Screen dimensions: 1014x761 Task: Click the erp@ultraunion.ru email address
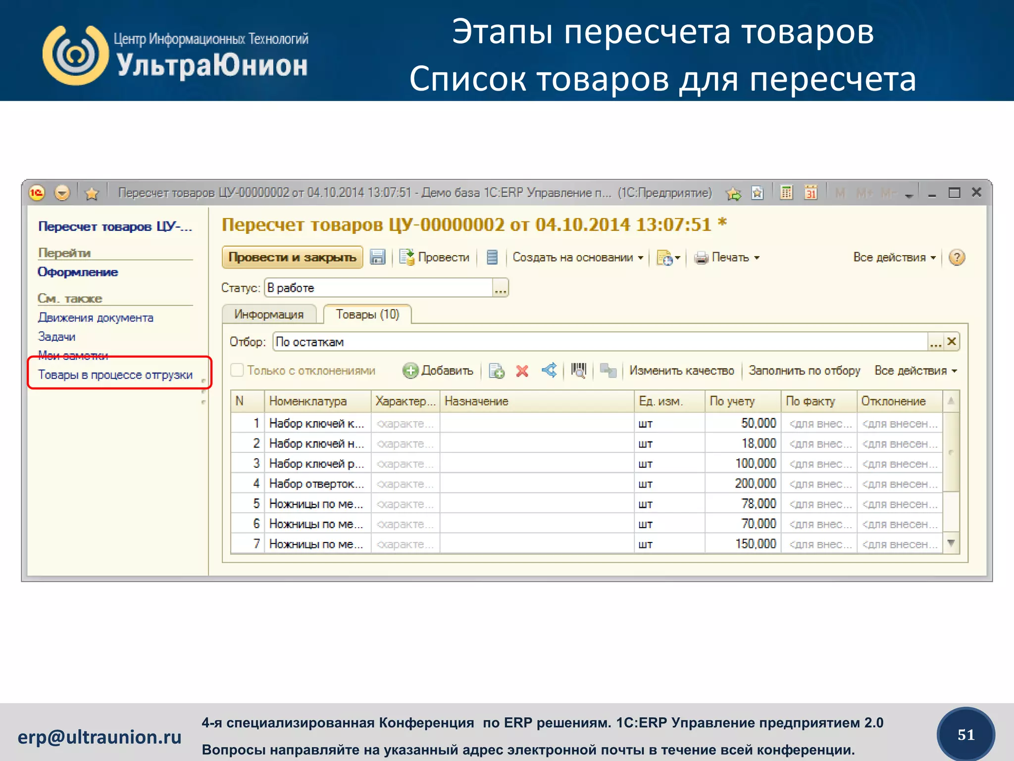(100, 737)
